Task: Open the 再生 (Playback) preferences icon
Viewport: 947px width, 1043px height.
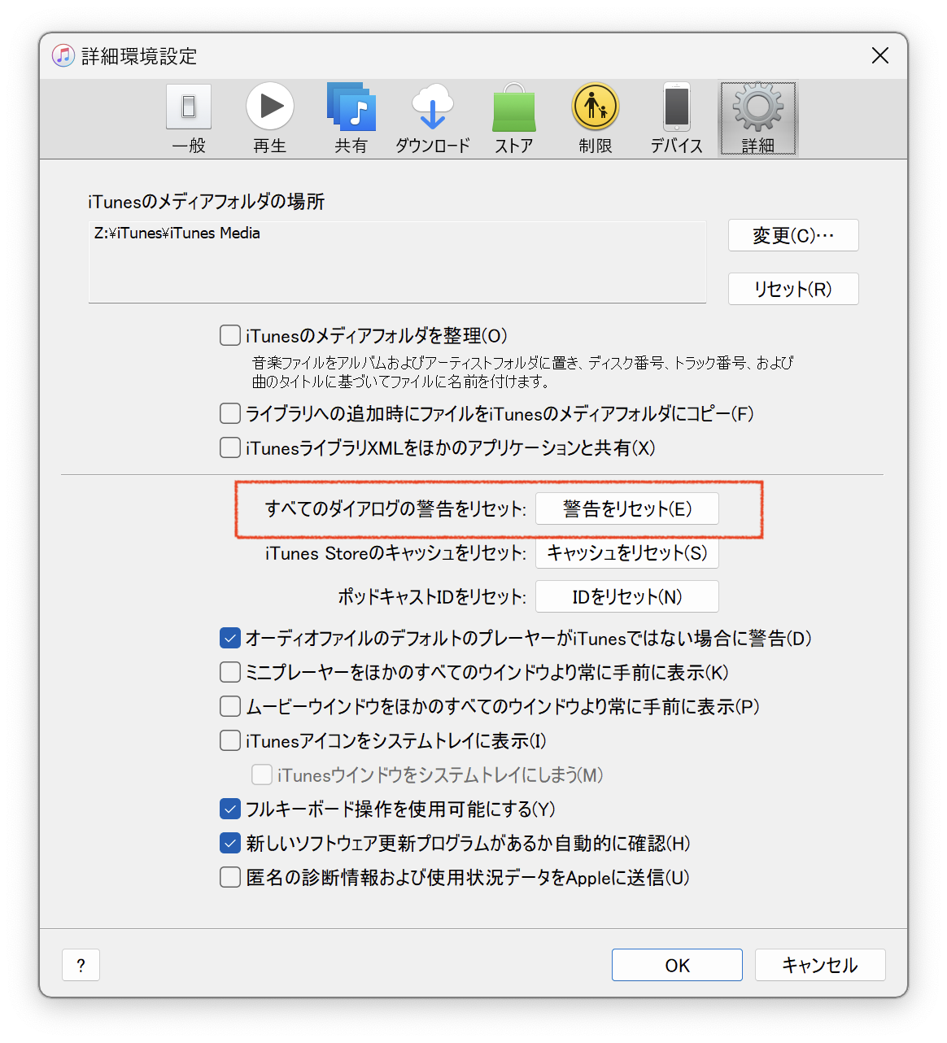Action: [x=270, y=119]
